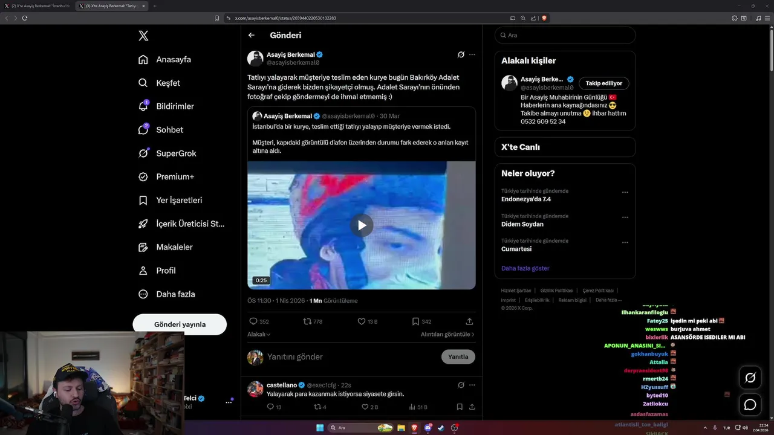This screenshot has width=774, height=435.
Task: Click reply icon with 352 count
Action: [x=259, y=321]
